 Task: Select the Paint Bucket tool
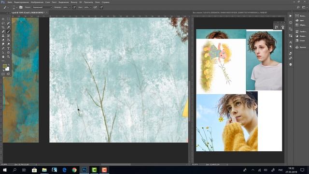(8, 40)
